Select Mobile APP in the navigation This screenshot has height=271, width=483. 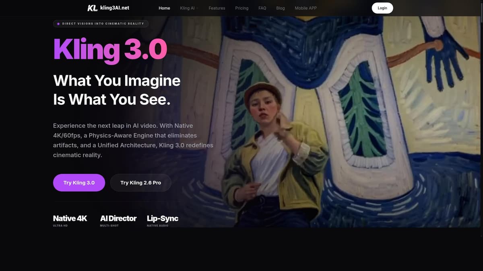point(306,8)
